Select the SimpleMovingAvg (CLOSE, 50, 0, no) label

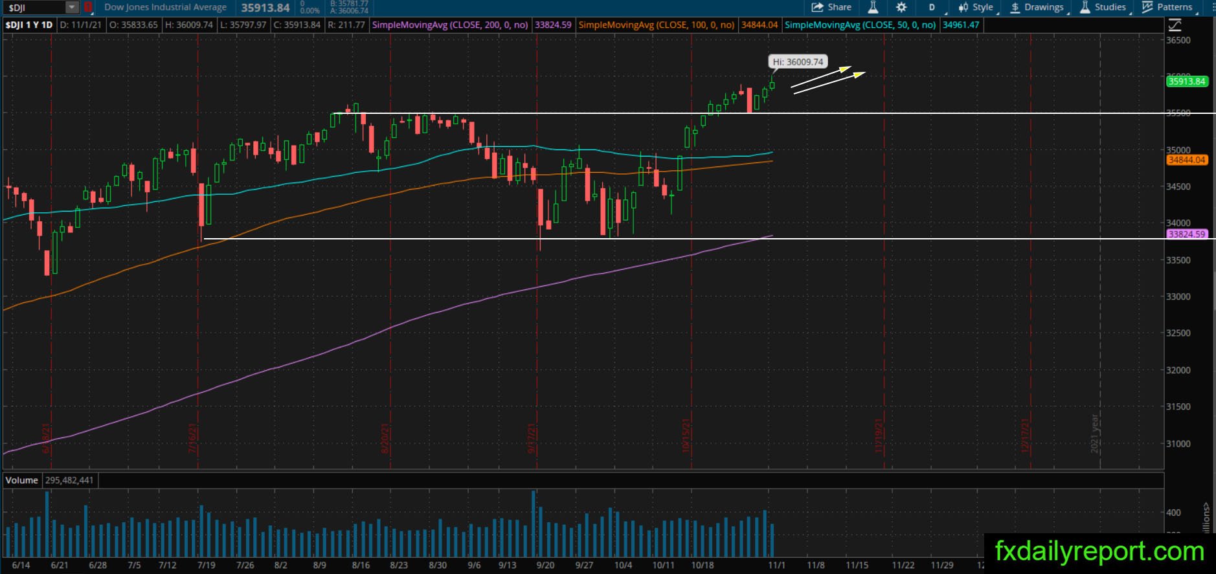point(860,25)
